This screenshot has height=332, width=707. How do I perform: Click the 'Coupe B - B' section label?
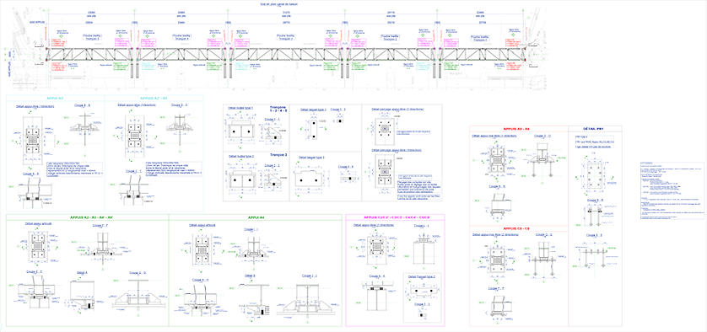(82, 106)
